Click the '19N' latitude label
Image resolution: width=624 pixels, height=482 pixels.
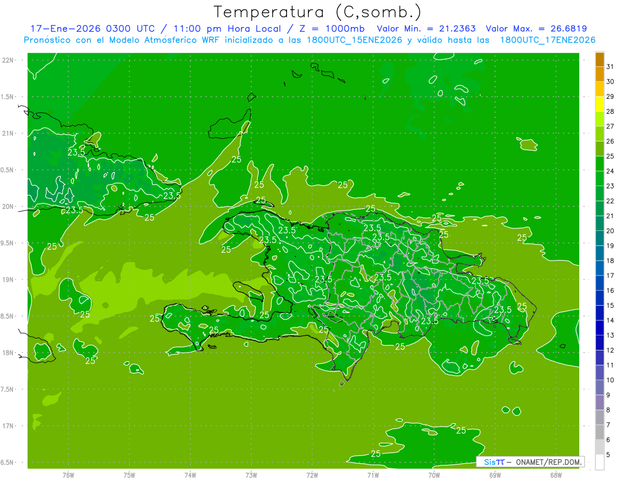click(x=8, y=279)
